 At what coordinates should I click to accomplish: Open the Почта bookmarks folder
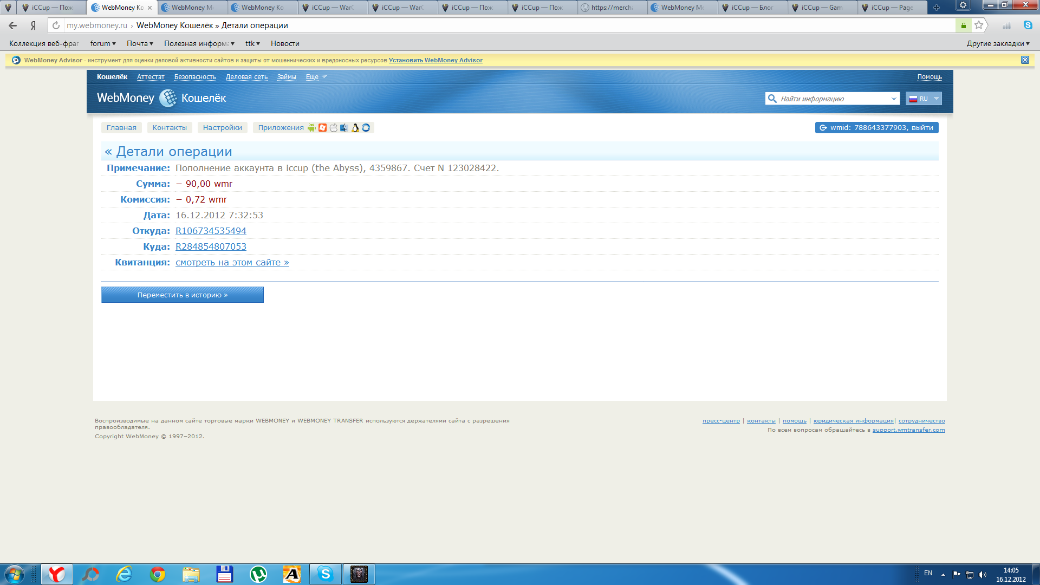pos(140,43)
